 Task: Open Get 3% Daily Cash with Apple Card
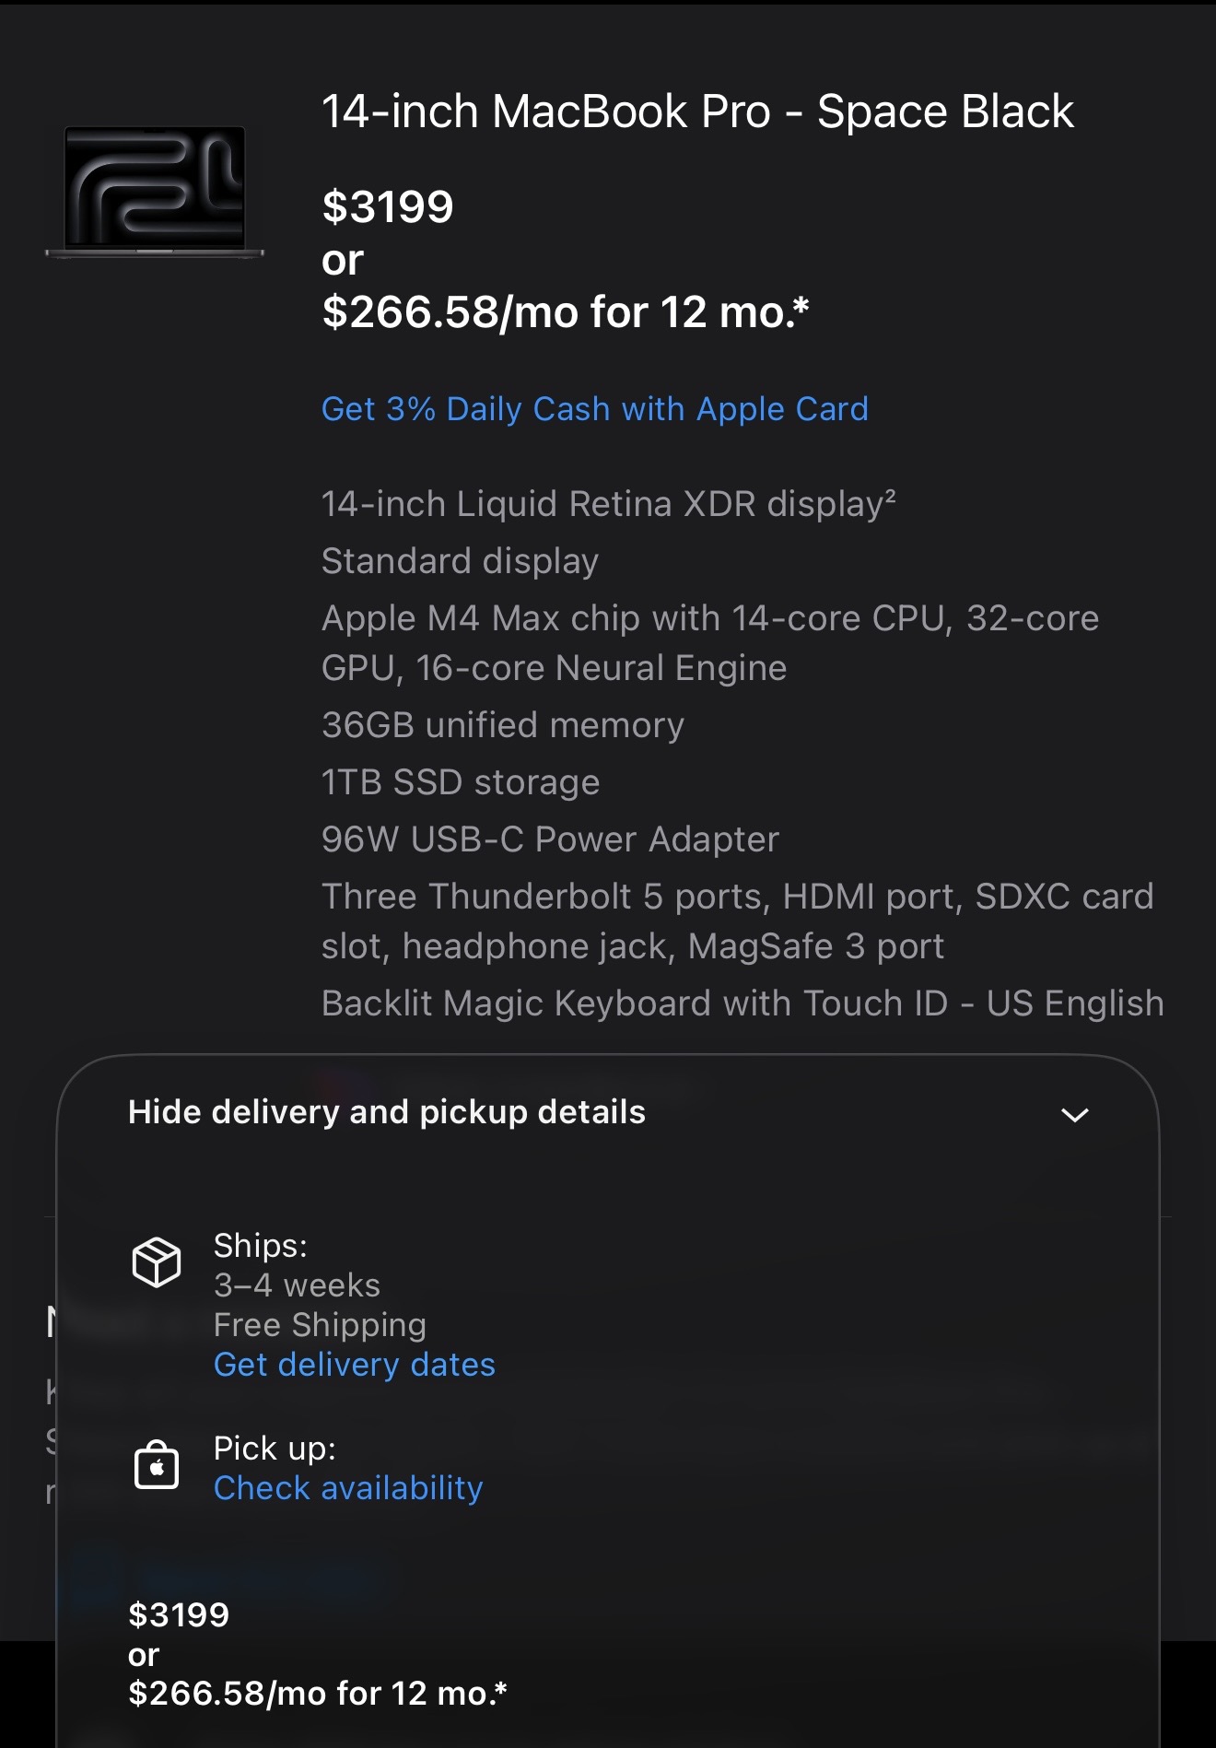594,409
